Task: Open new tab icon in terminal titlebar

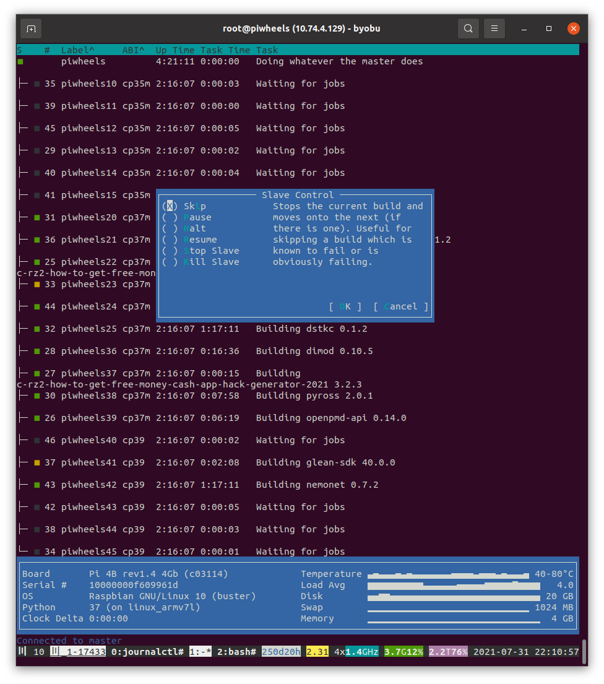Action: pyautogui.click(x=31, y=29)
